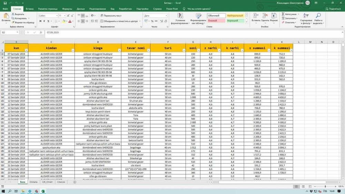The image size is (345, 194).
Task: Open filter dropdown on kun header
Action: pyautogui.click(x=27, y=50)
